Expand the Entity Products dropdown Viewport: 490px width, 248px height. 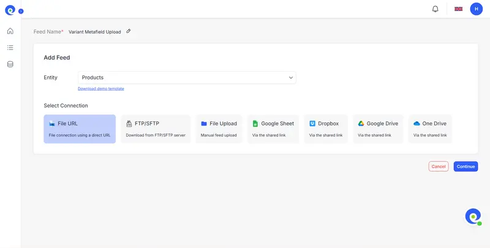click(187, 78)
